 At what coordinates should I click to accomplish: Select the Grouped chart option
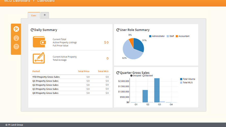(x=136, y=75)
